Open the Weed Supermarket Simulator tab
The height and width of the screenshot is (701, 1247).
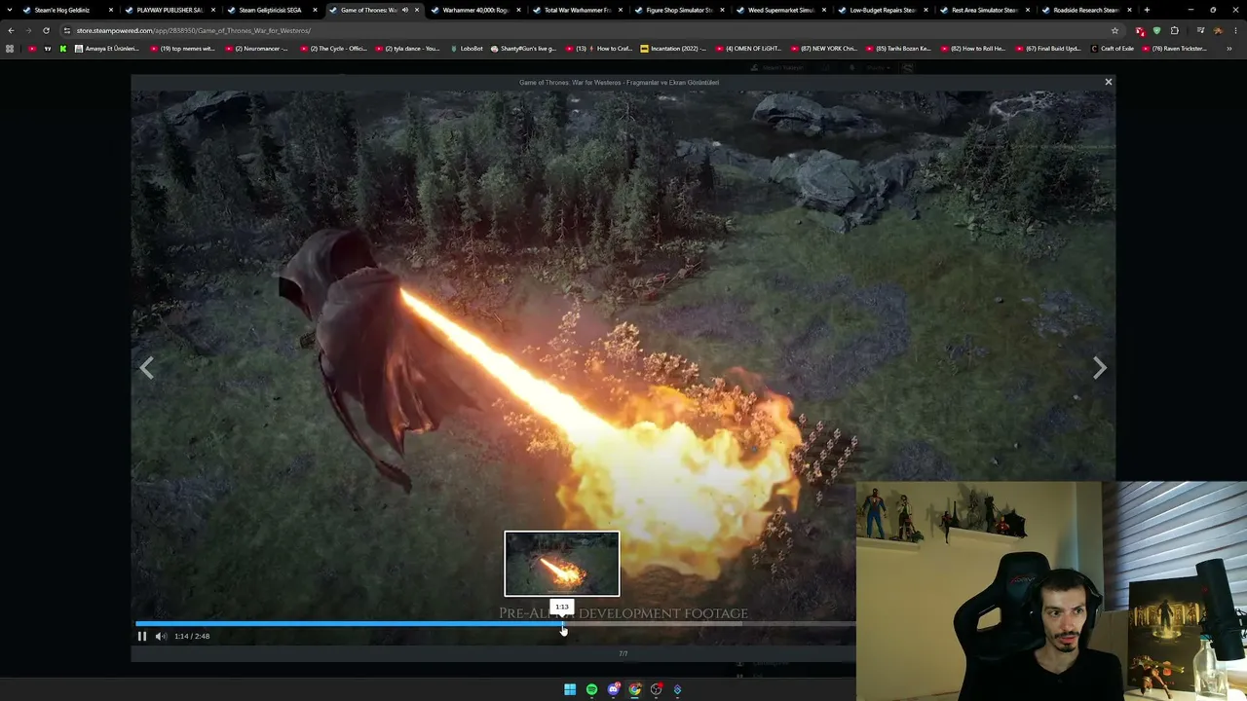[x=779, y=10]
